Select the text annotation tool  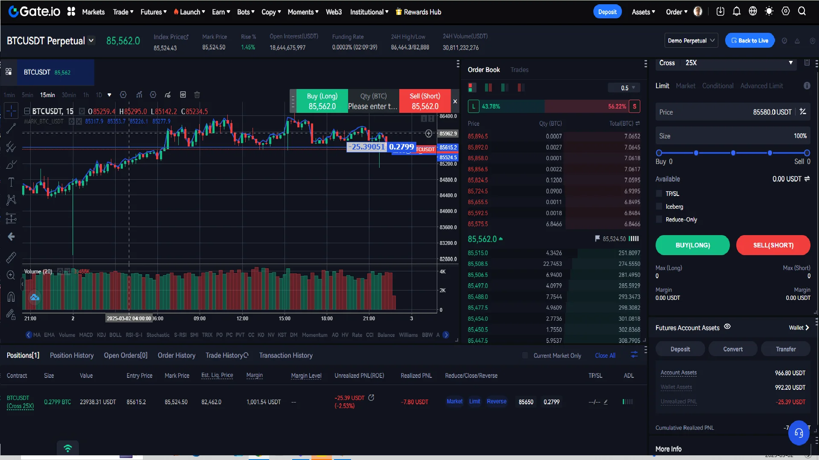pos(11,182)
